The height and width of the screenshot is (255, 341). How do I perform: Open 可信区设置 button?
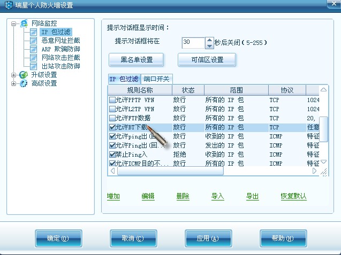pyautogui.click(x=207, y=60)
